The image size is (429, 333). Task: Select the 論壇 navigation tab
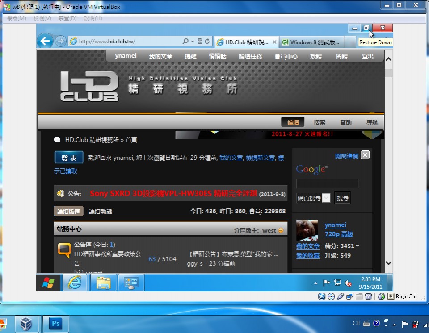pyautogui.click(x=293, y=122)
